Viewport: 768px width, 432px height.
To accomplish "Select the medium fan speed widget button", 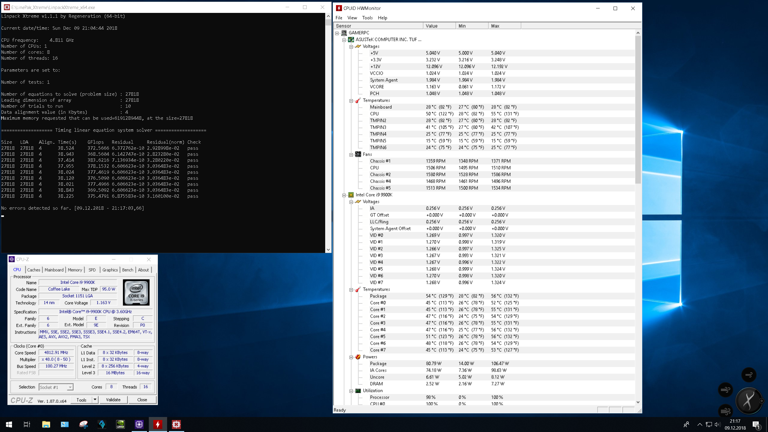I will (x=725, y=390).
